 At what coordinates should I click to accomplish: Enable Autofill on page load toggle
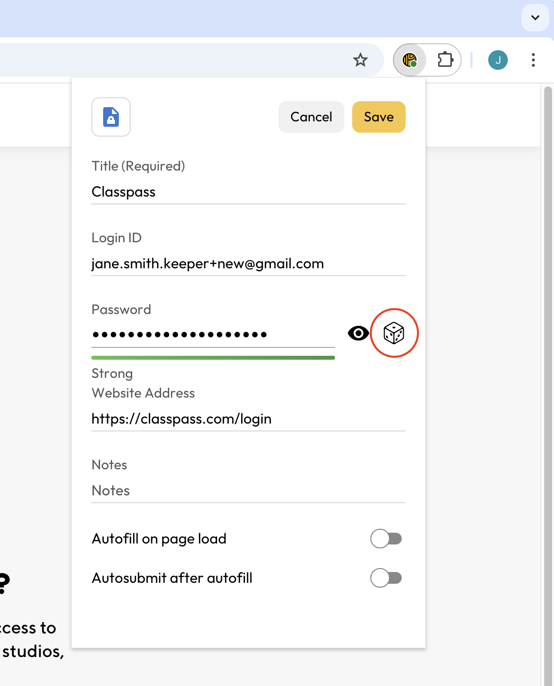pyautogui.click(x=386, y=539)
